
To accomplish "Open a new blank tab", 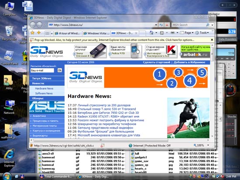I will pyautogui.click(x=142, y=33).
